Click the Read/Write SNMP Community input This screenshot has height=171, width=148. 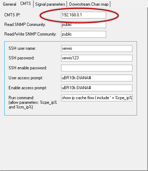tap(83, 34)
